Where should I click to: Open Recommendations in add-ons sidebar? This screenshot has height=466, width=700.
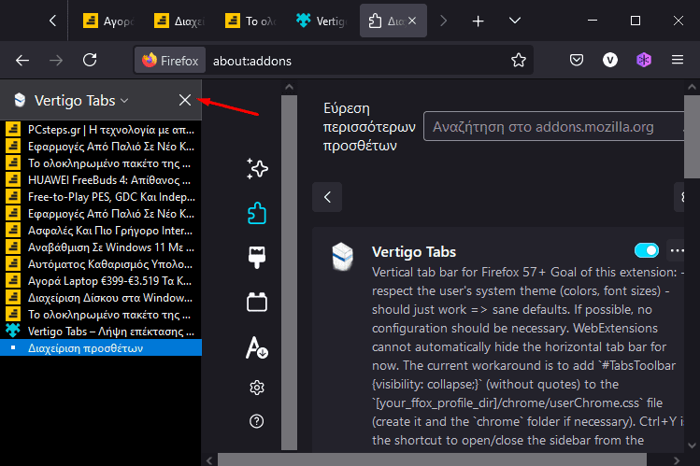[x=257, y=168]
